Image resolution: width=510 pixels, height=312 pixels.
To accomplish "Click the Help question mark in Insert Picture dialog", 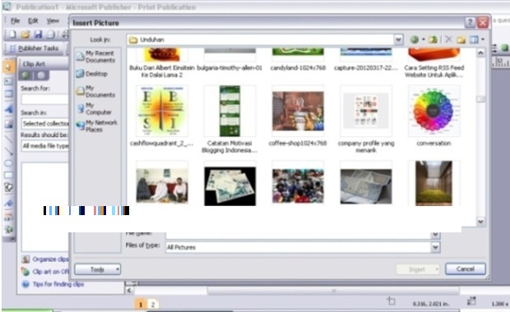I will (x=470, y=22).
